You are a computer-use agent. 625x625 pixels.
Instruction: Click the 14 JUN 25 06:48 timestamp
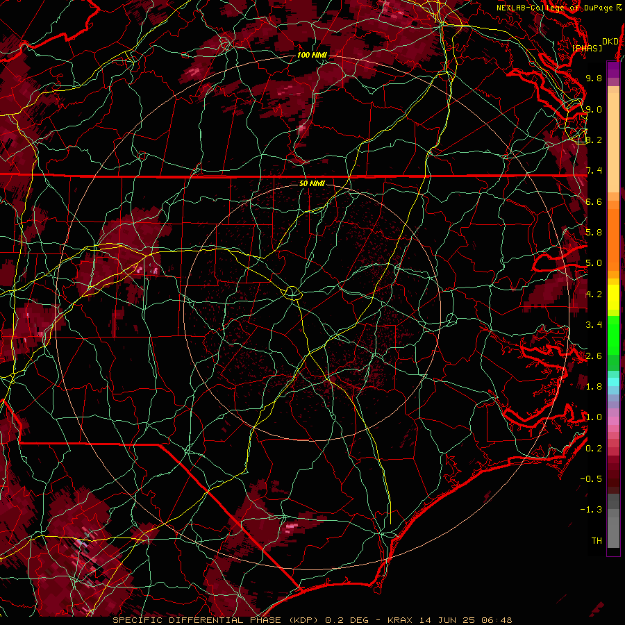click(465, 620)
